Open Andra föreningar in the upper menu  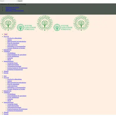12,45
